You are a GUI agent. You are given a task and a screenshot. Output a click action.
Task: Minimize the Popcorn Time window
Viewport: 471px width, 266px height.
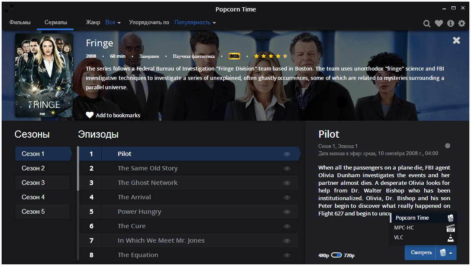coord(444,8)
